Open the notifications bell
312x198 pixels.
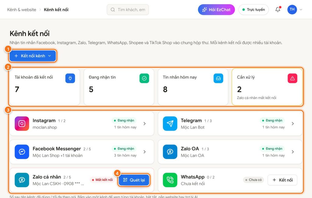(278, 9)
